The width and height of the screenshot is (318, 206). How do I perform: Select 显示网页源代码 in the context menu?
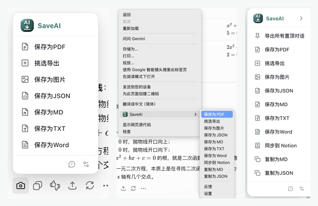137,125
